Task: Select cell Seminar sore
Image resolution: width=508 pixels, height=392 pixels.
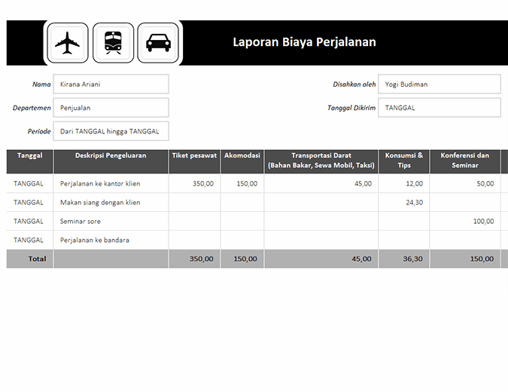Action: pos(111,222)
